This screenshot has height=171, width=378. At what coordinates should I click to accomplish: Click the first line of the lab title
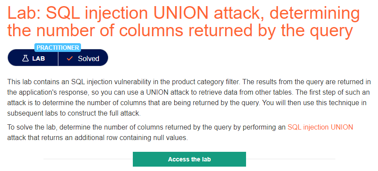coord(183,12)
